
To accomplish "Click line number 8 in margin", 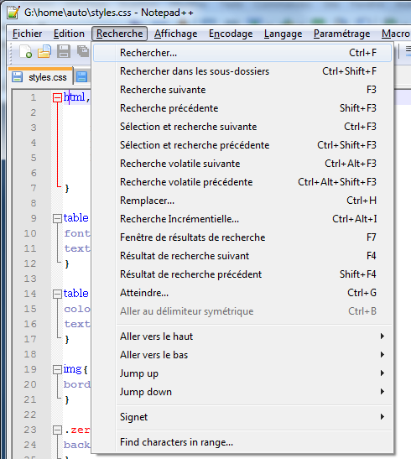I will [x=34, y=203].
